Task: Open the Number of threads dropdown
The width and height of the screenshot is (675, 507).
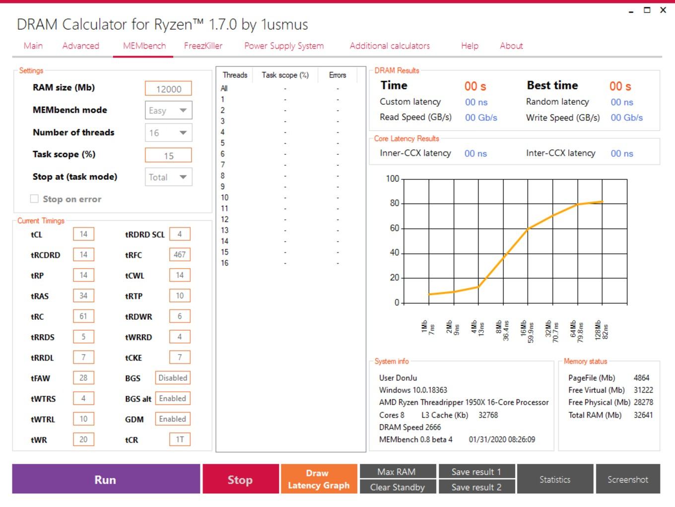Action: (x=168, y=133)
